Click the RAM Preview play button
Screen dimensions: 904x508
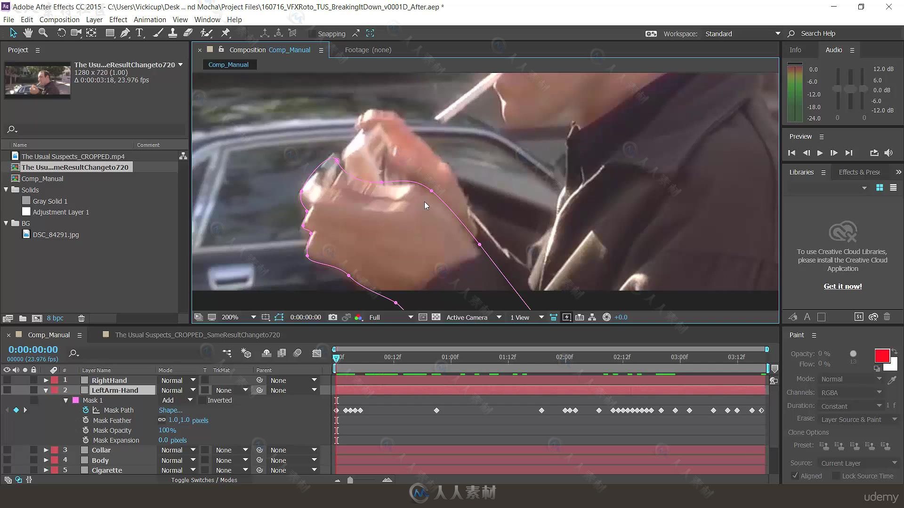tap(820, 152)
